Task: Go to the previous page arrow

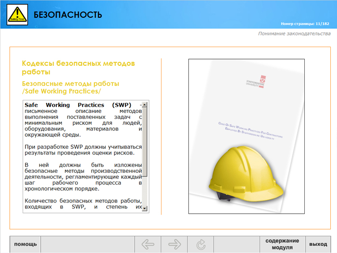Action: (x=148, y=244)
